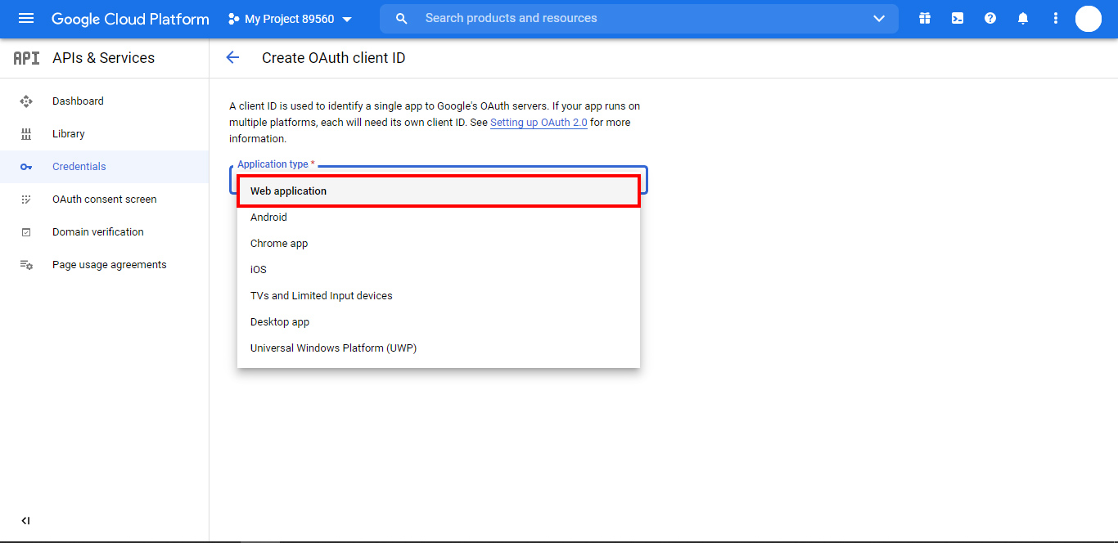View notifications bell icon

tap(1023, 19)
